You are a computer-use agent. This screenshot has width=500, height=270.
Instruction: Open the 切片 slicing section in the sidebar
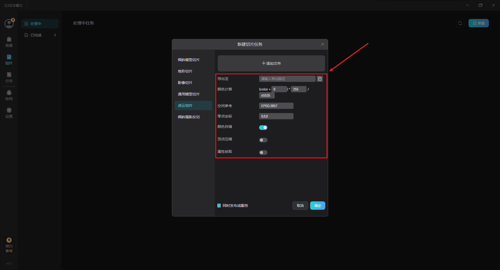point(9,60)
